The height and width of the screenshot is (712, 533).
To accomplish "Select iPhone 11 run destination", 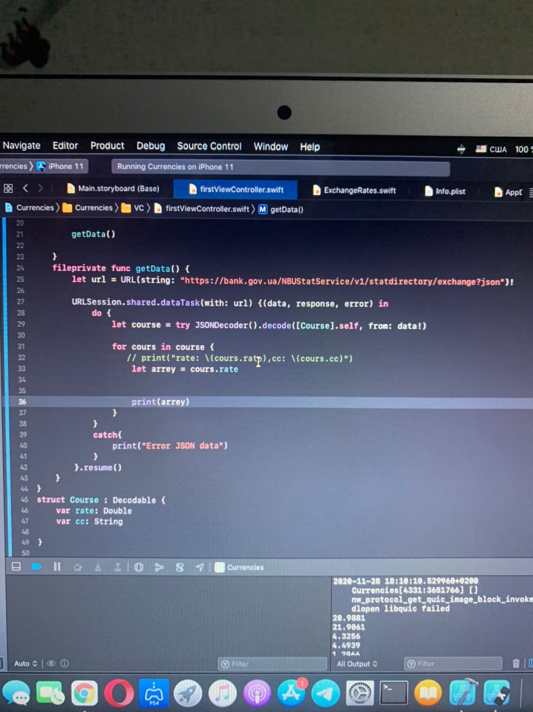I will click(60, 166).
